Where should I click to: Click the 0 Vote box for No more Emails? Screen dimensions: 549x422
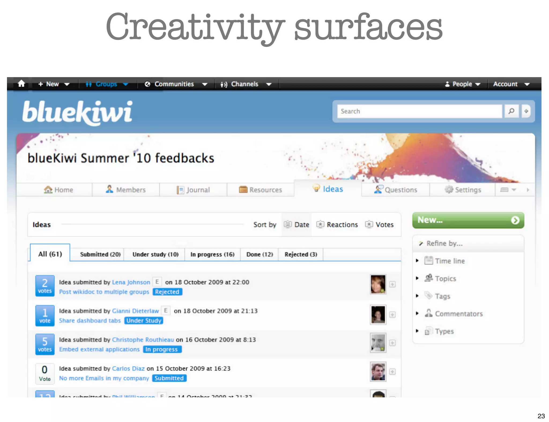click(45, 373)
